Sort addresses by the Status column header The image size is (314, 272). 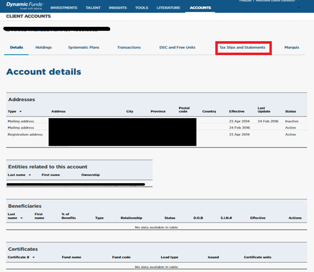click(x=290, y=111)
